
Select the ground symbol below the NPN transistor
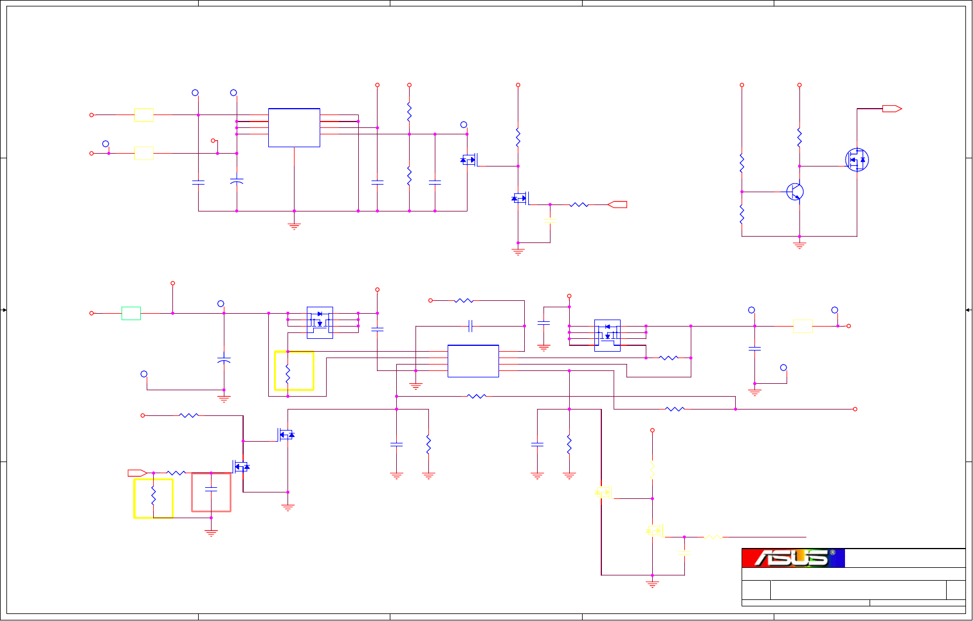799,245
